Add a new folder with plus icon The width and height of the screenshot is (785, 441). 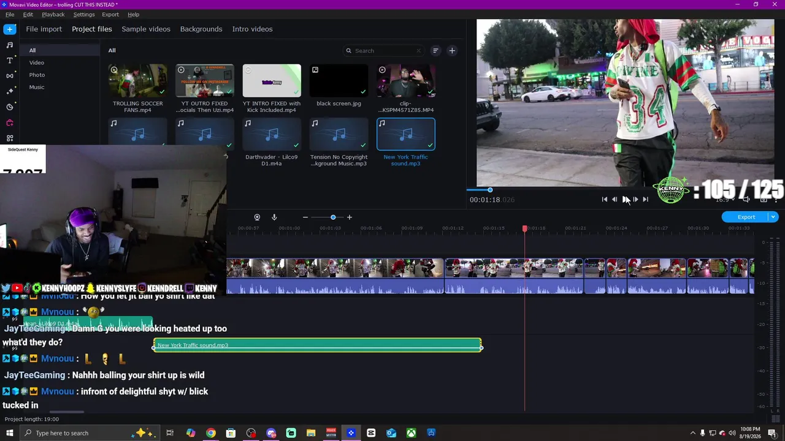point(452,51)
